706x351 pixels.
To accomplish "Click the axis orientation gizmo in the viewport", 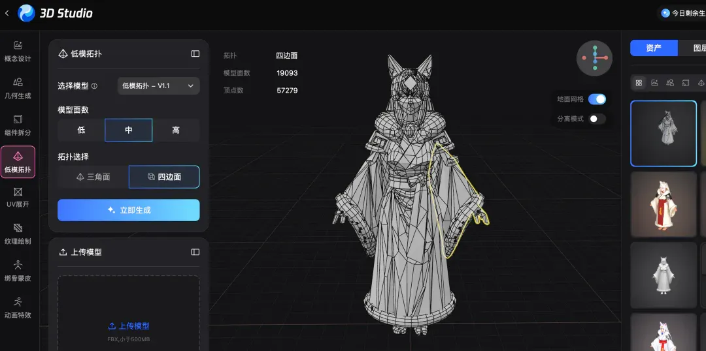I will [594, 58].
